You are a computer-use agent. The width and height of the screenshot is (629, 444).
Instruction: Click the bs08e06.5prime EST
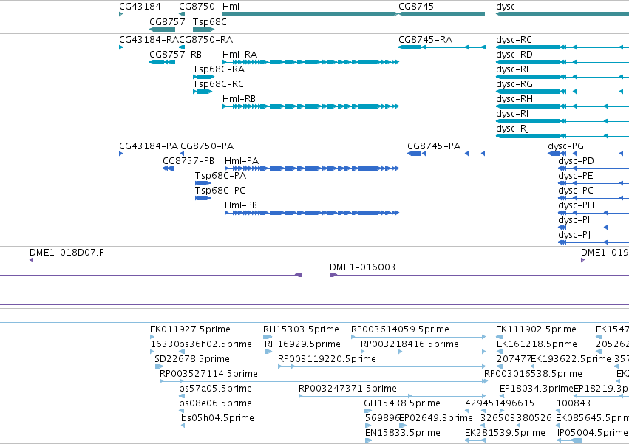pos(181,411)
